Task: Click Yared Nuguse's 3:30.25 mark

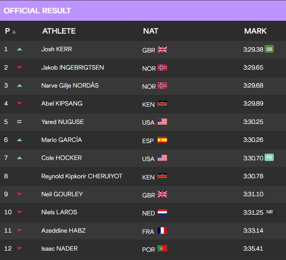Action: (253, 122)
